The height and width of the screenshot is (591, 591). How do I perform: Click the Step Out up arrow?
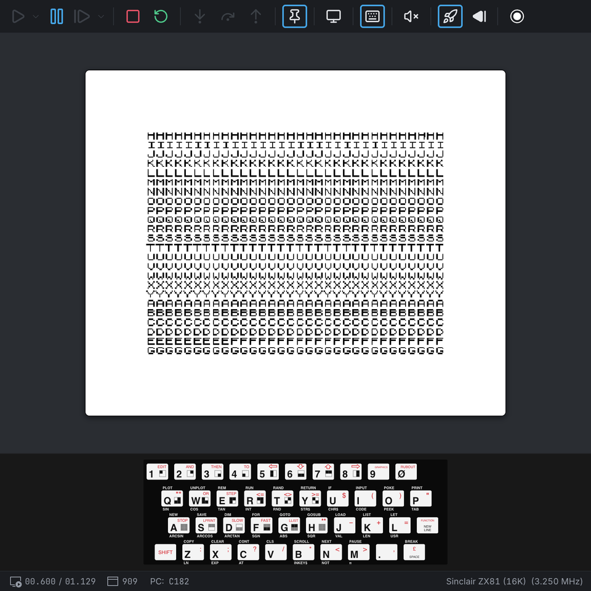(255, 17)
